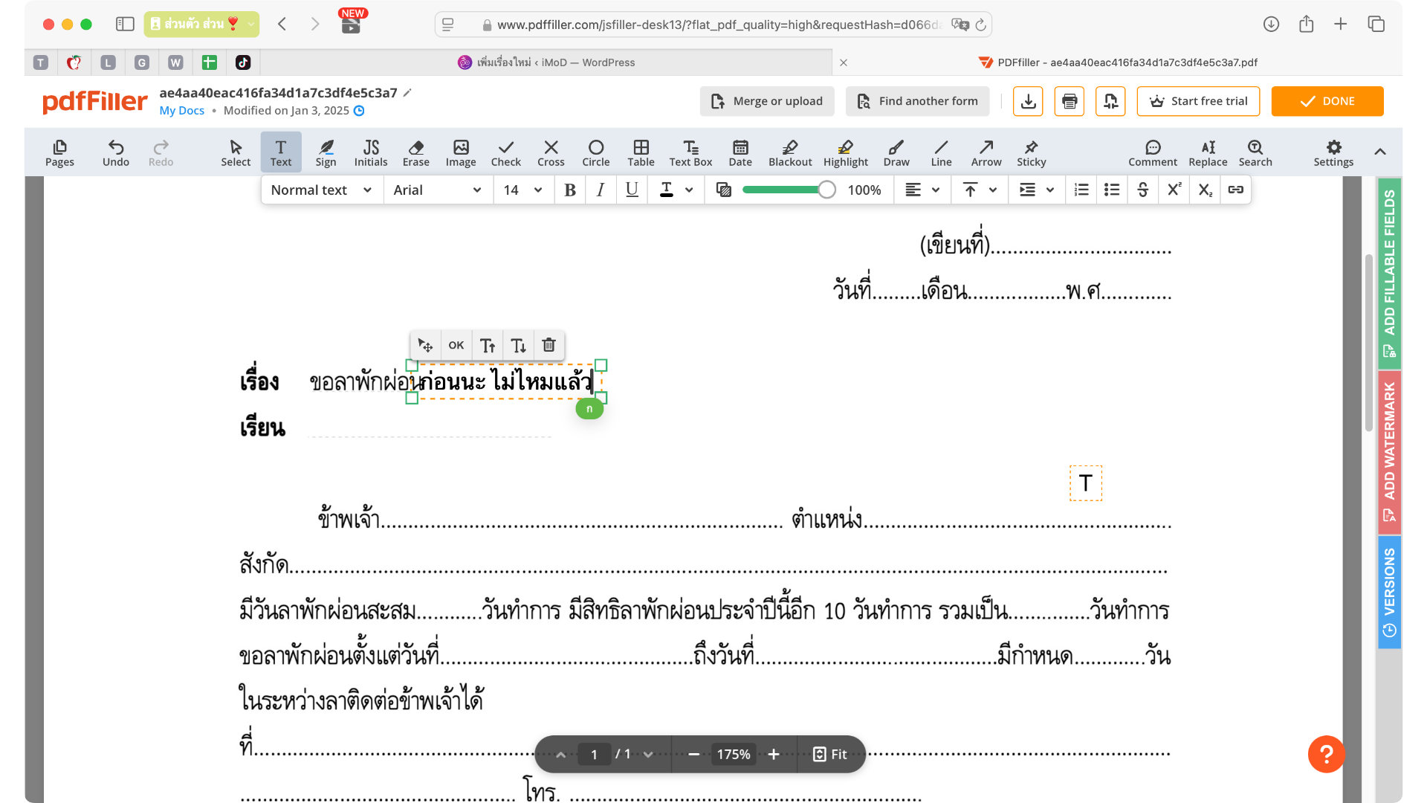Open the ADD FILLABLE FIELDS side tab

pos(1389,271)
